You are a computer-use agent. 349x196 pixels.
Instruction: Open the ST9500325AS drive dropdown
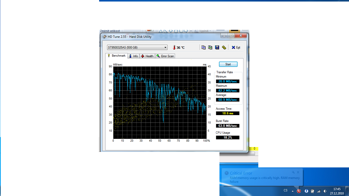tap(137, 47)
